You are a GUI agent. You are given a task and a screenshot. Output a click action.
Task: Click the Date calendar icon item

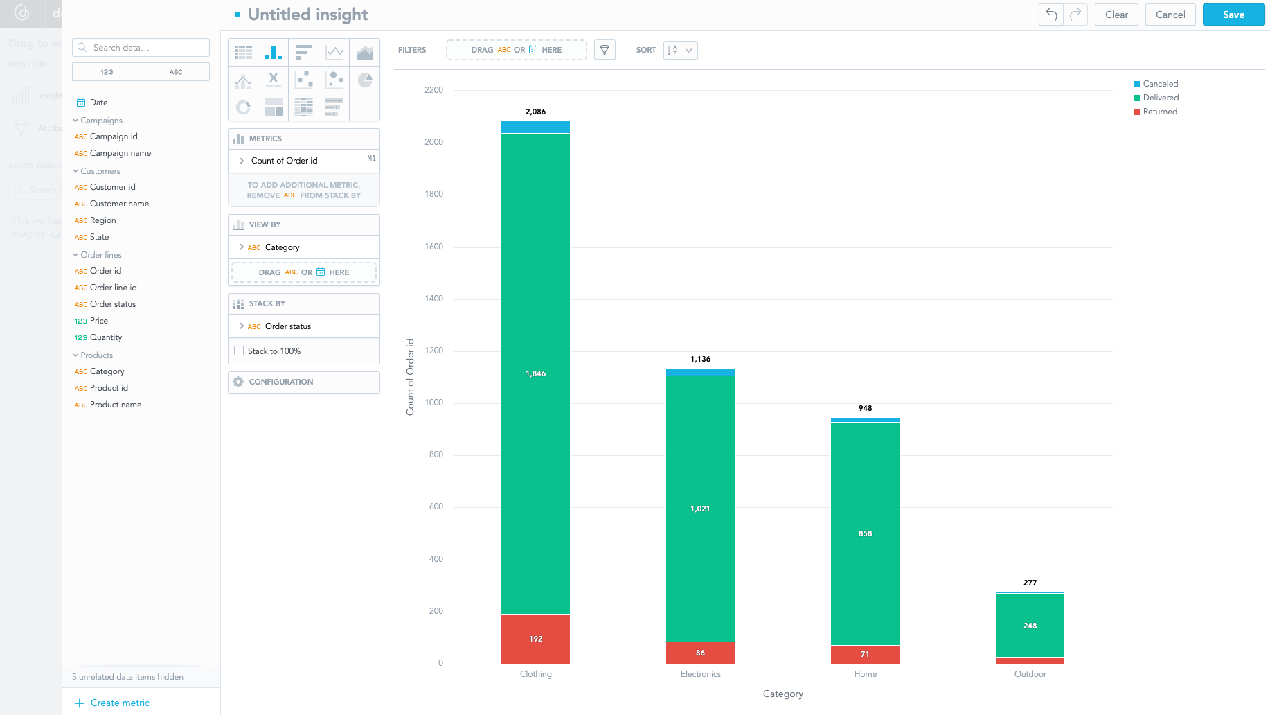tap(81, 103)
